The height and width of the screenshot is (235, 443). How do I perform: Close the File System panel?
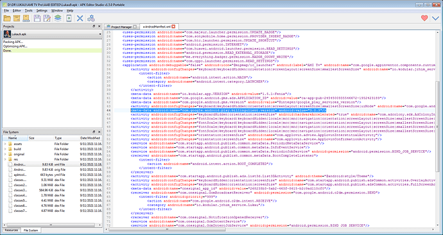pos(99,132)
